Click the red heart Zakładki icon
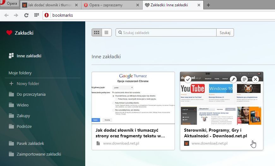The width and height of the screenshot is (275, 166). [x=9, y=33]
